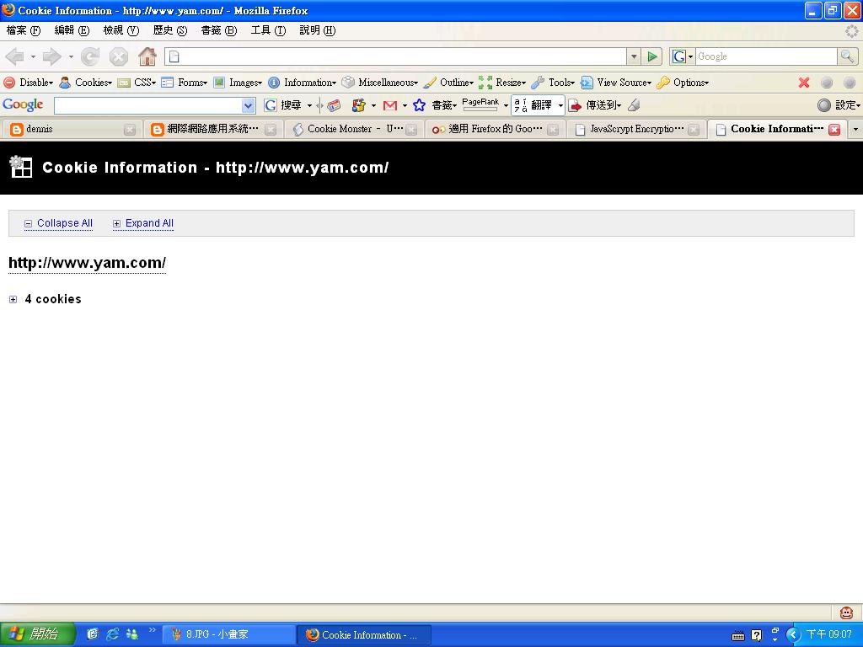This screenshot has height=647, width=863.
Task: Open the Images toolbar menu
Action: (238, 83)
